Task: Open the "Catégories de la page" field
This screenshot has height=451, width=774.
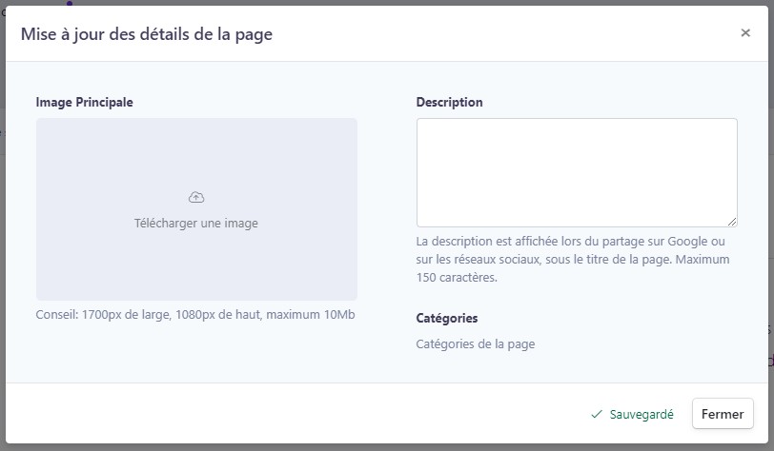Action: click(x=476, y=344)
